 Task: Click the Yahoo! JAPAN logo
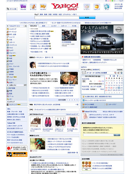pos(65,7)
